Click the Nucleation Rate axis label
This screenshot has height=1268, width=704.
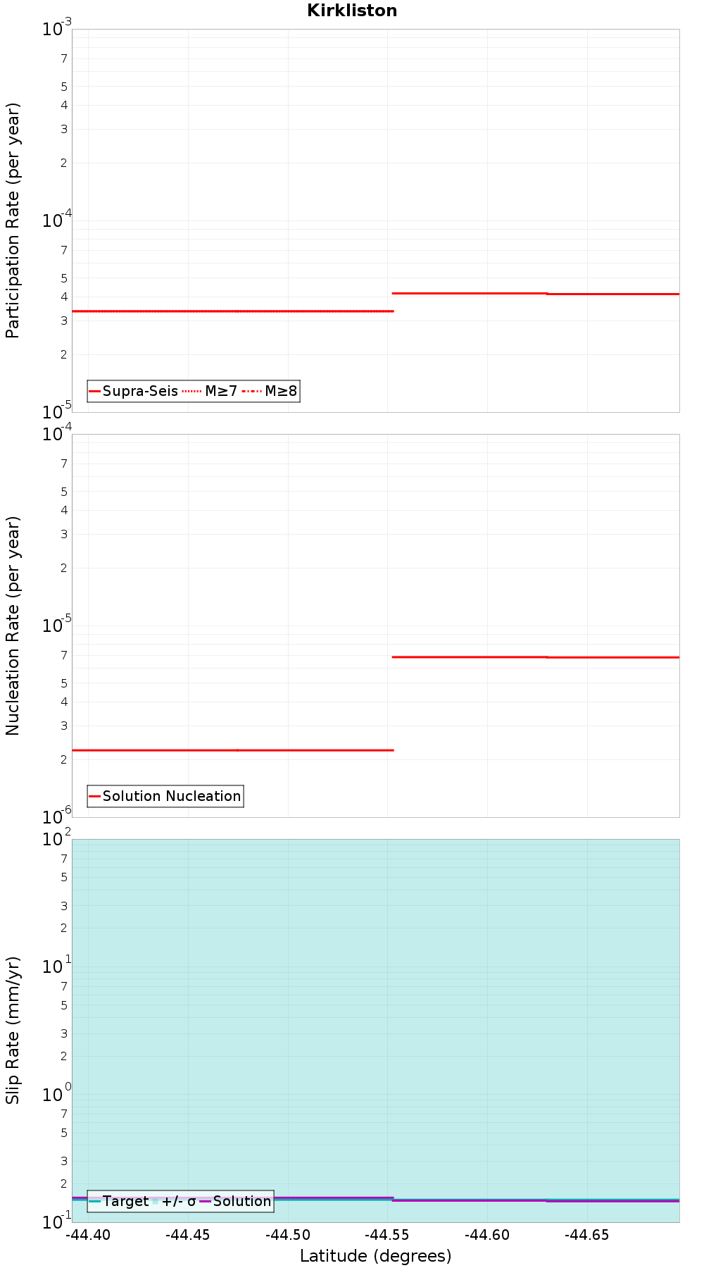pyautogui.click(x=13, y=626)
